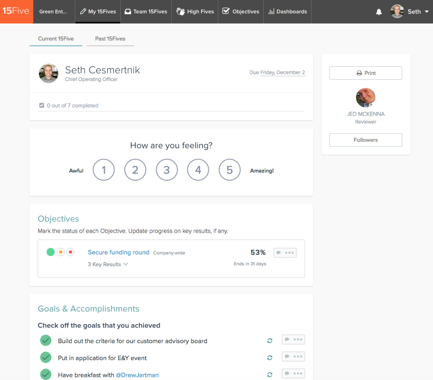Click the Company-wide label
Image resolution: width=433 pixels, height=380 pixels.
pos(169,253)
